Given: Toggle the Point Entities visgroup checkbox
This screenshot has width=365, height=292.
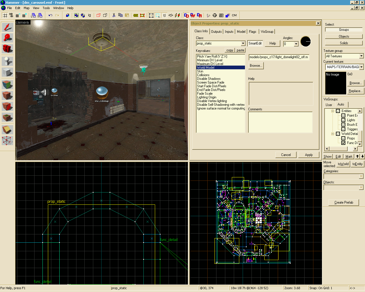Looking at the screenshot, I should (343, 115).
